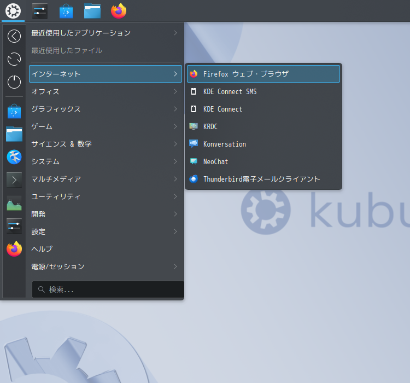The height and width of the screenshot is (383, 410).
Task: Expand the 設定 category chevron
Action: click(175, 231)
